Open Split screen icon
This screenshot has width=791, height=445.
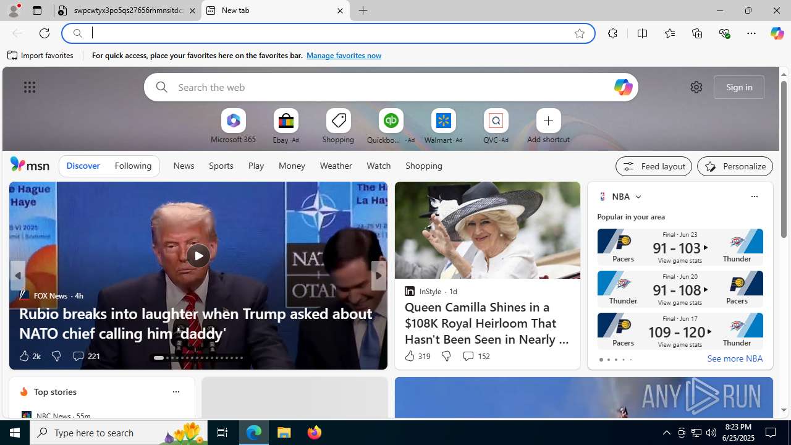tap(642, 33)
